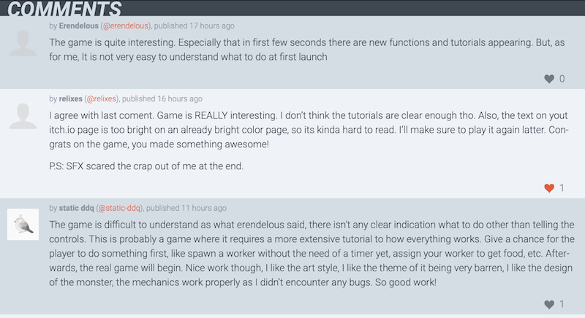The height and width of the screenshot is (318, 585).
Task: Open Erendelous's default avatar silhouette
Action: coord(23,43)
